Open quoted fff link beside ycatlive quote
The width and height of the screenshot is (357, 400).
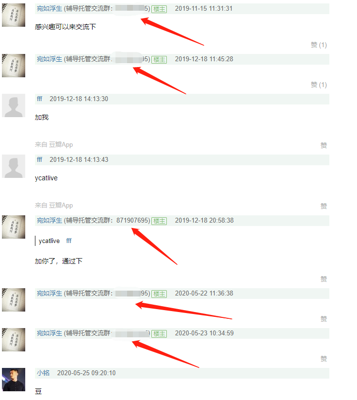pyautogui.click(x=69, y=241)
